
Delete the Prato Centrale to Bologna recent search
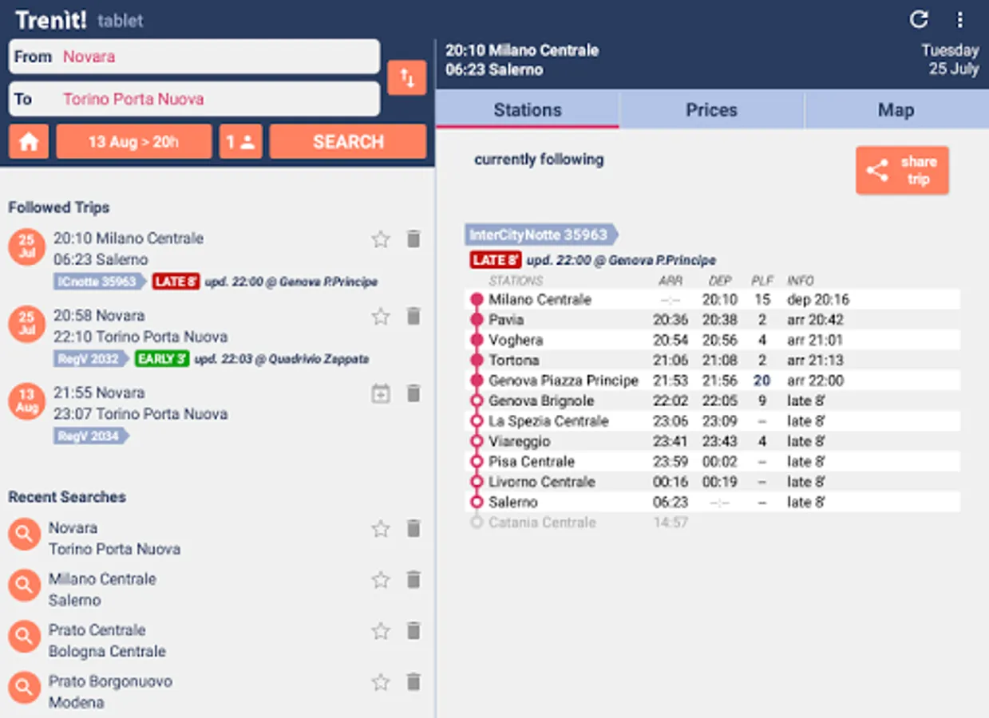coord(413,631)
